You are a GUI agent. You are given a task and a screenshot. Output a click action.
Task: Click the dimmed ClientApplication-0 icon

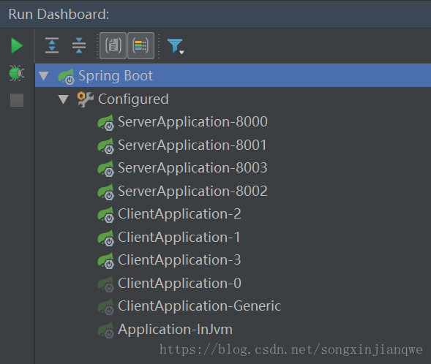pyautogui.click(x=106, y=284)
